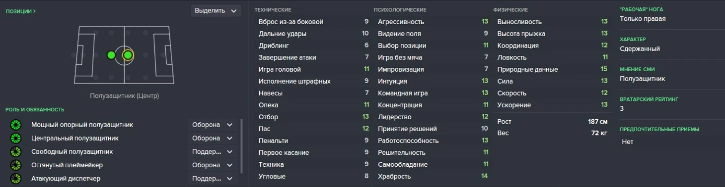Click the Атакующий диспетчер role icon
The width and height of the screenshot is (725, 187).
16,178
